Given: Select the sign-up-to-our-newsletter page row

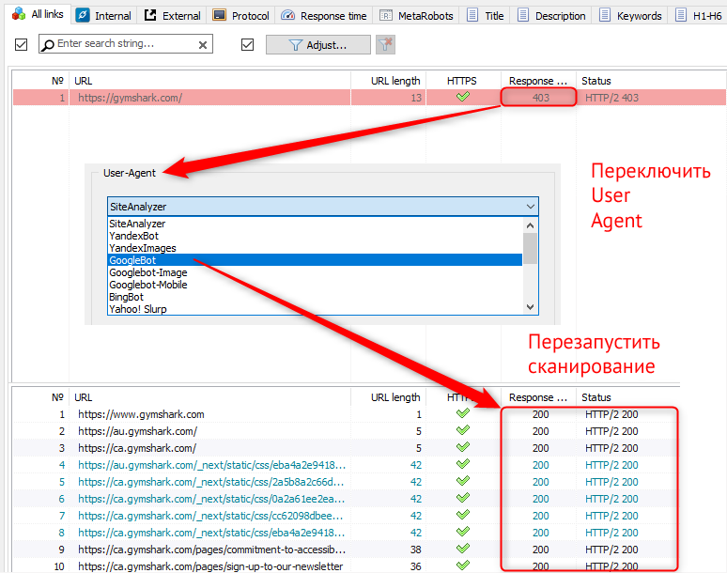Looking at the screenshot, I should point(346,566).
